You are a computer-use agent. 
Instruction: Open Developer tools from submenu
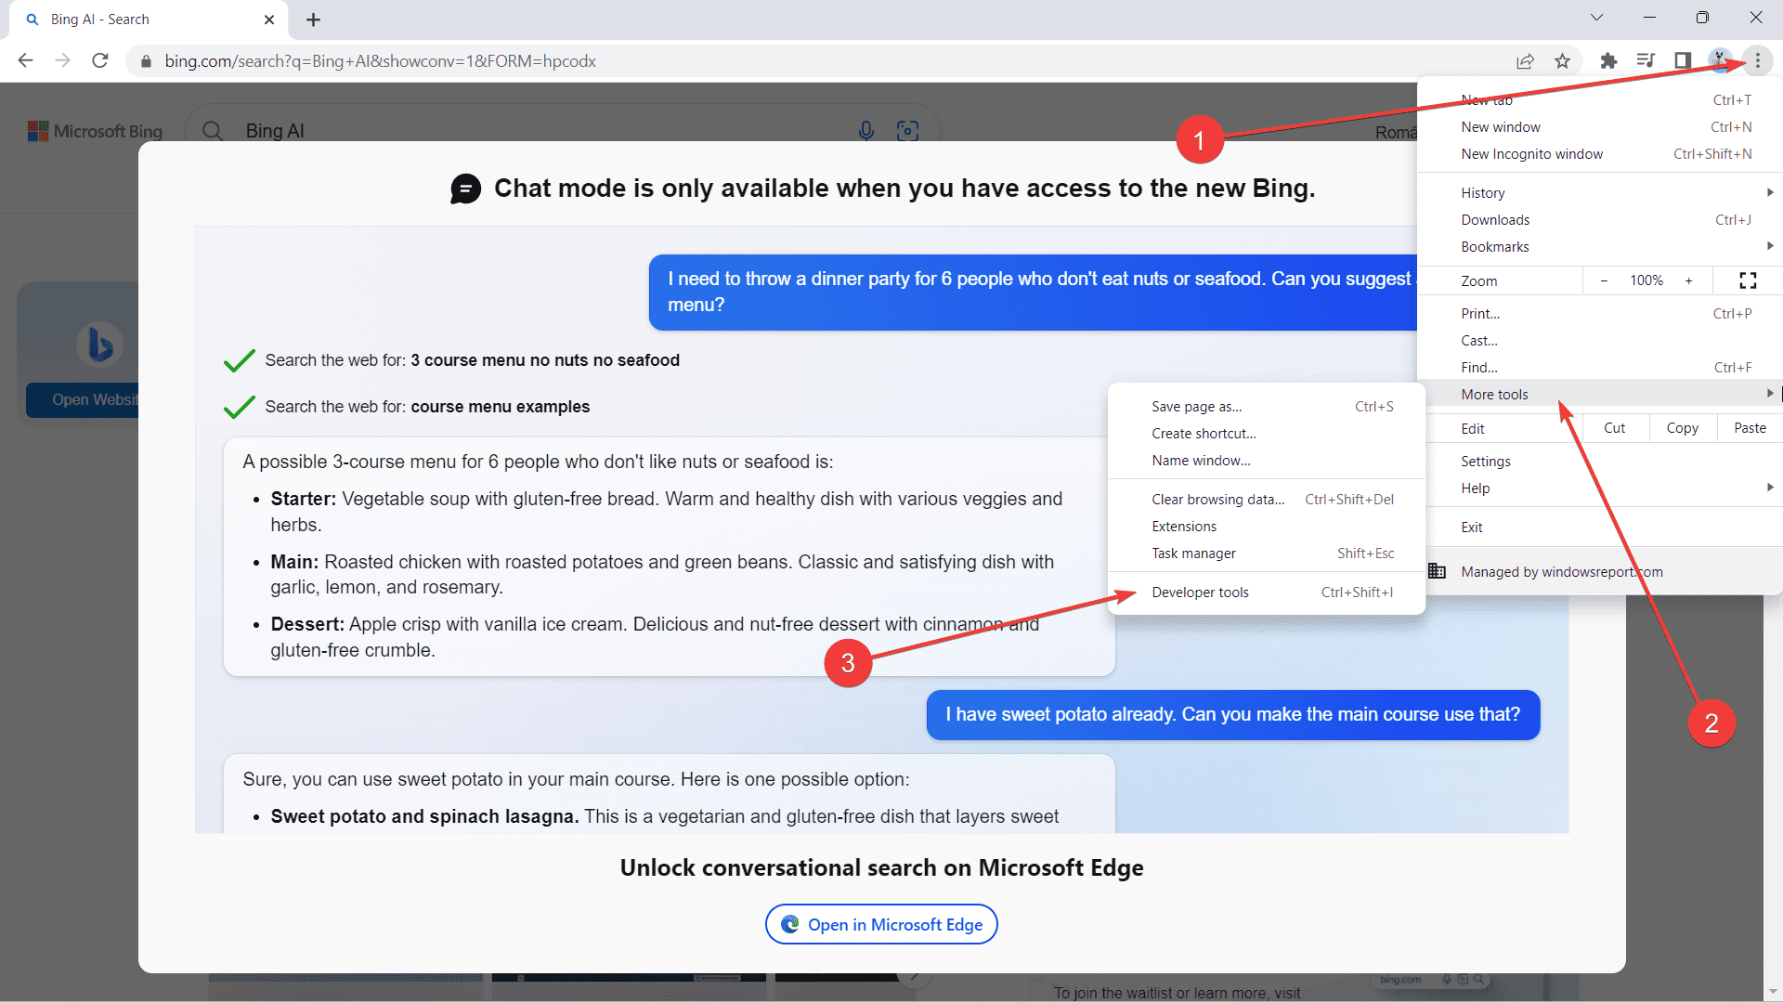tap(1267, 593)
